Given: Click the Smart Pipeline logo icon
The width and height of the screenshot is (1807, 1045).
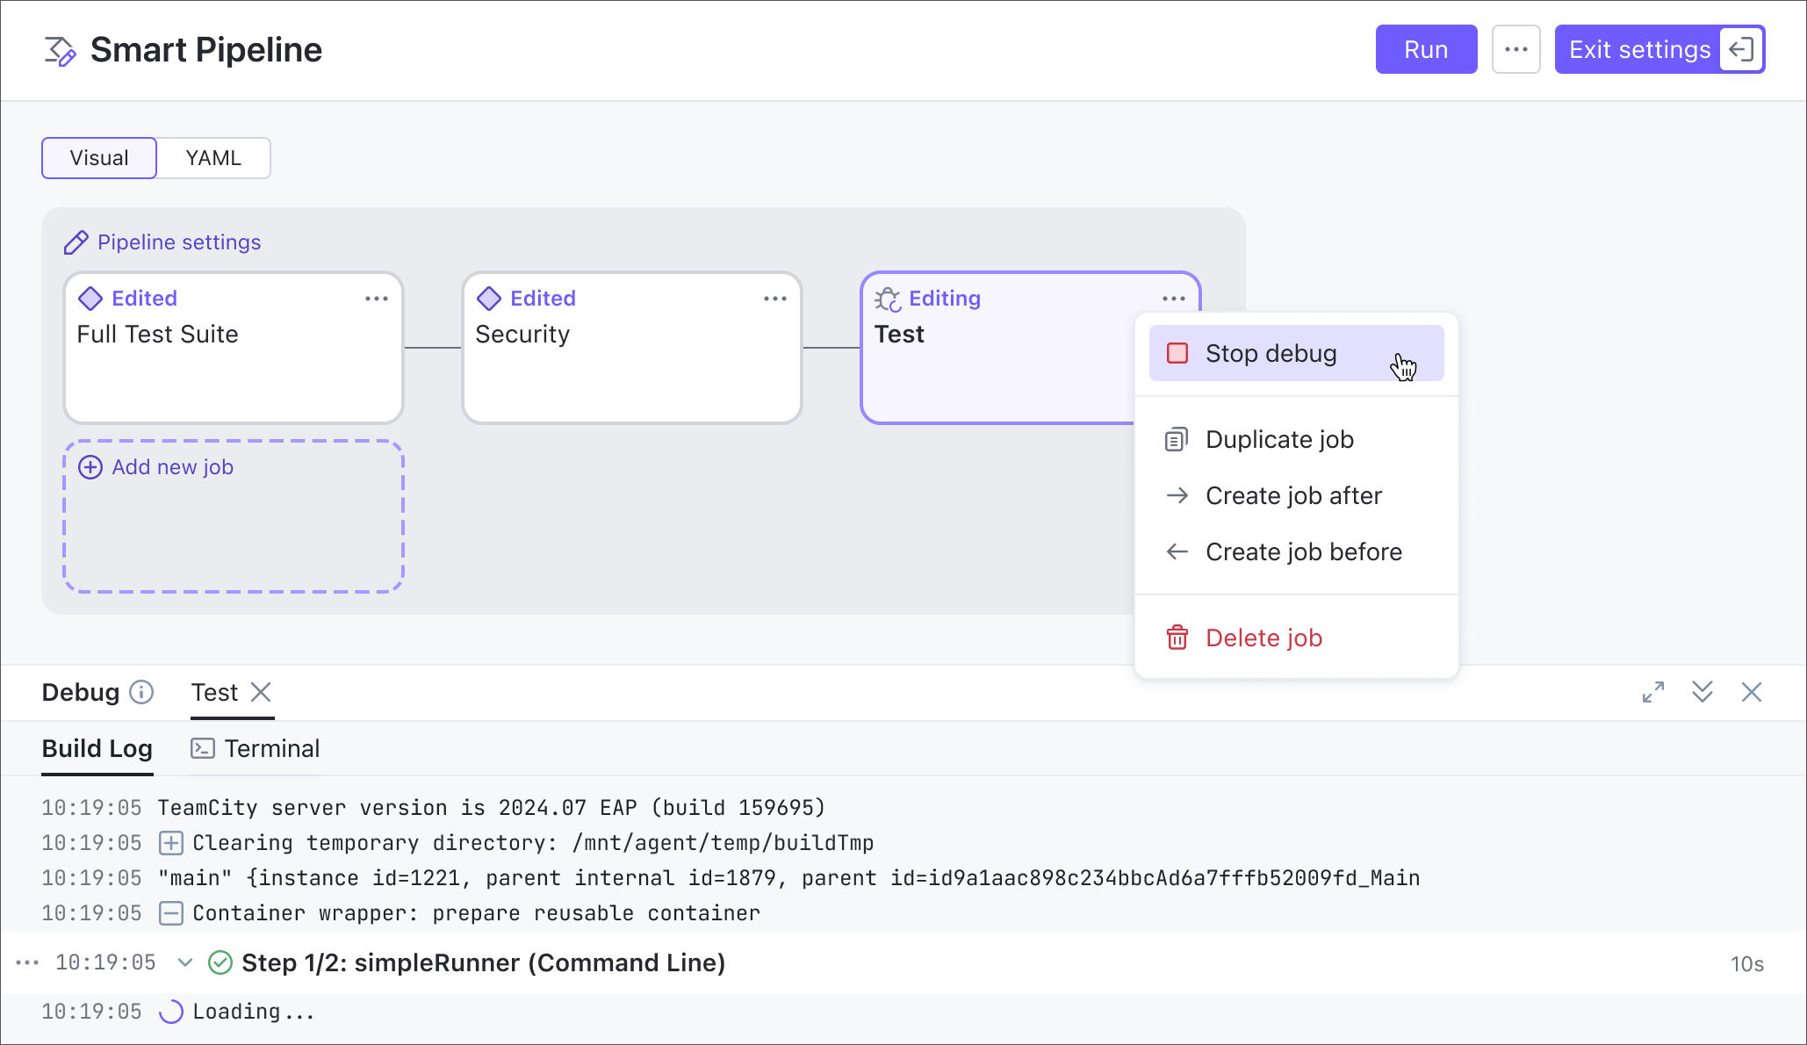Looking at the screenshot, I should click(x=61, y=51).
